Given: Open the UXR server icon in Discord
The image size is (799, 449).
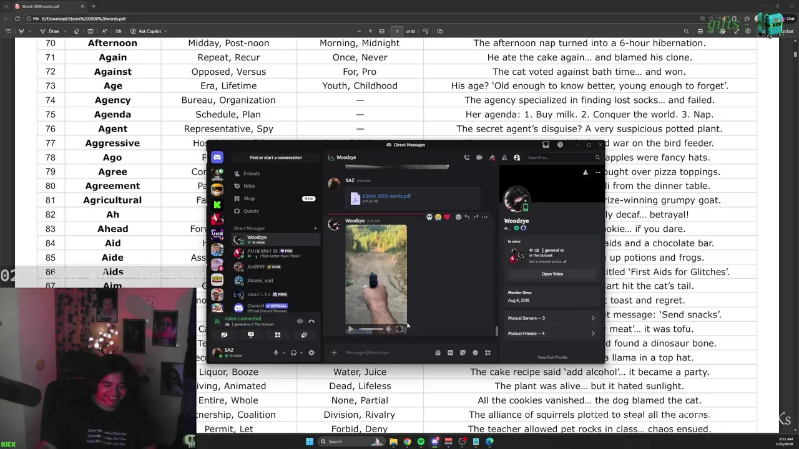Looking at the screenshot, I should pos(217,234).
